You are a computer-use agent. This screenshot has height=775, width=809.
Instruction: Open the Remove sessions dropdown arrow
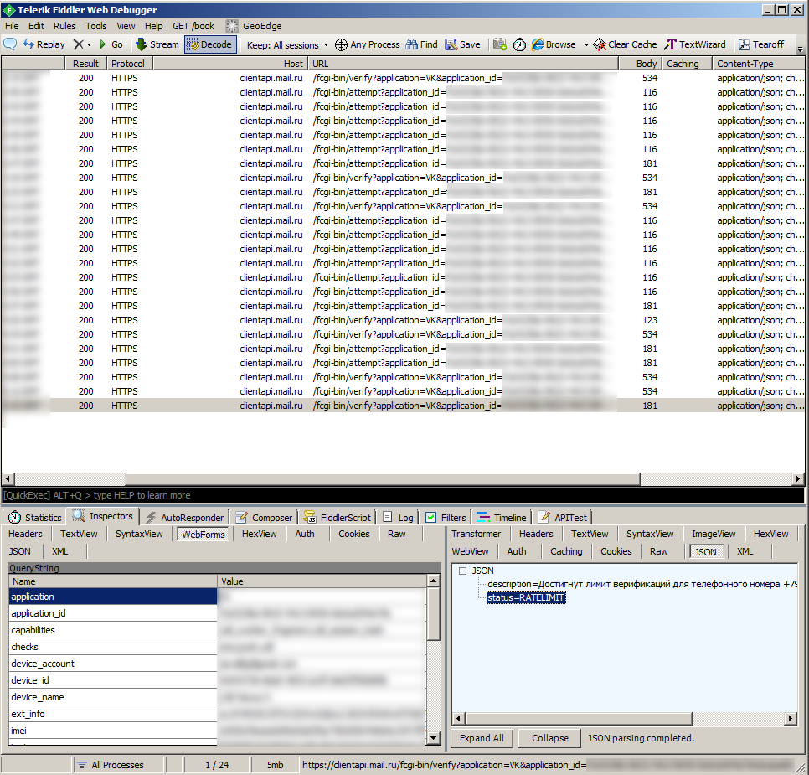tap(90, 45)
